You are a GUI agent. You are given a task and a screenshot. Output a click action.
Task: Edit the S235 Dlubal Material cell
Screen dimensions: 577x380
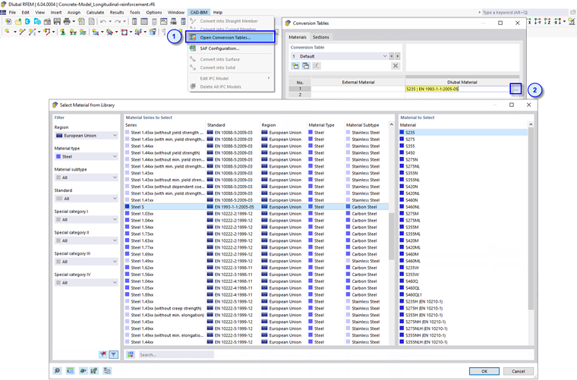(457, 89)
